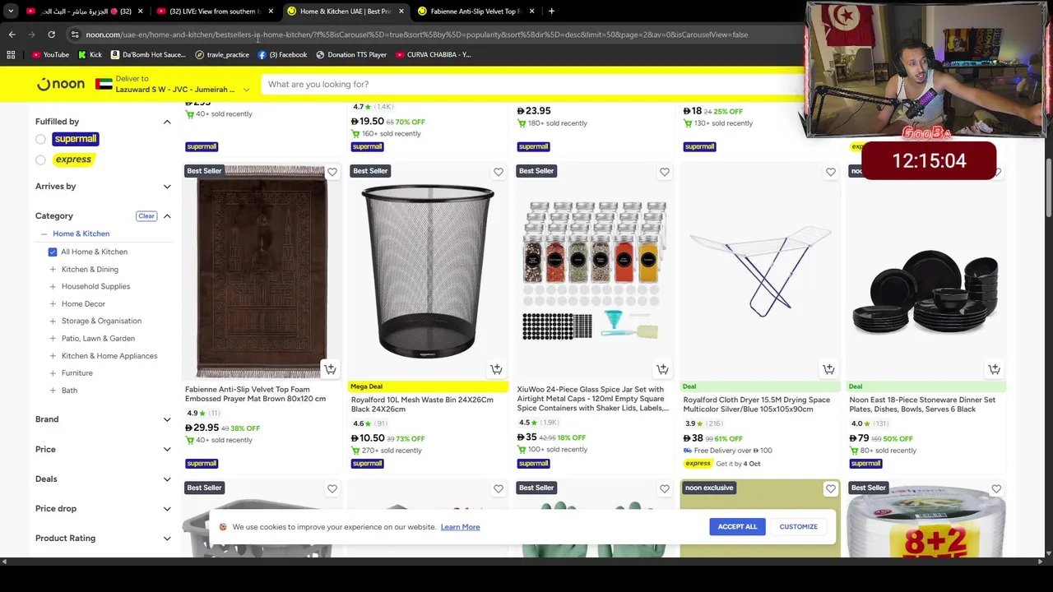
Task: Add the stoneware dinner set to cart
Action: coord(994,369)
